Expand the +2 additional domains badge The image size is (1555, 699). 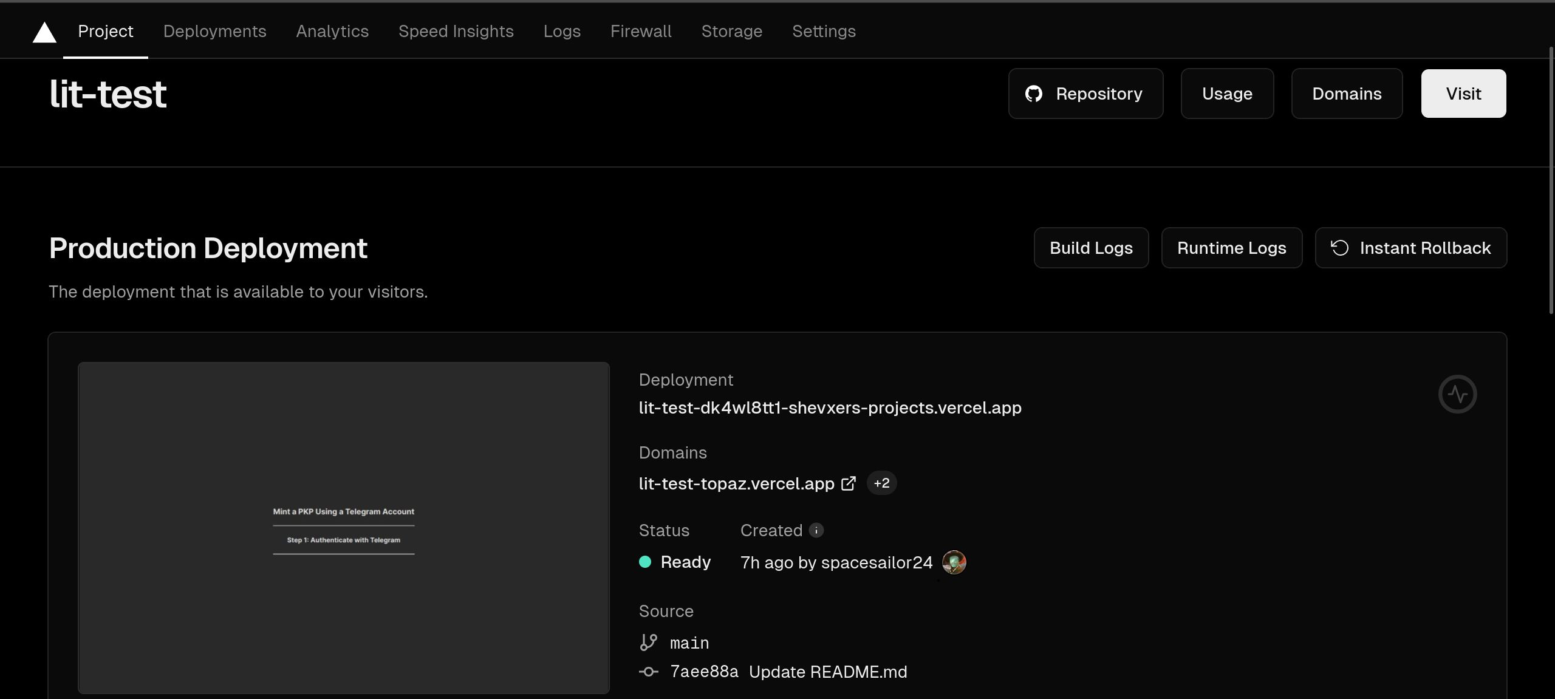pos(881,483)
